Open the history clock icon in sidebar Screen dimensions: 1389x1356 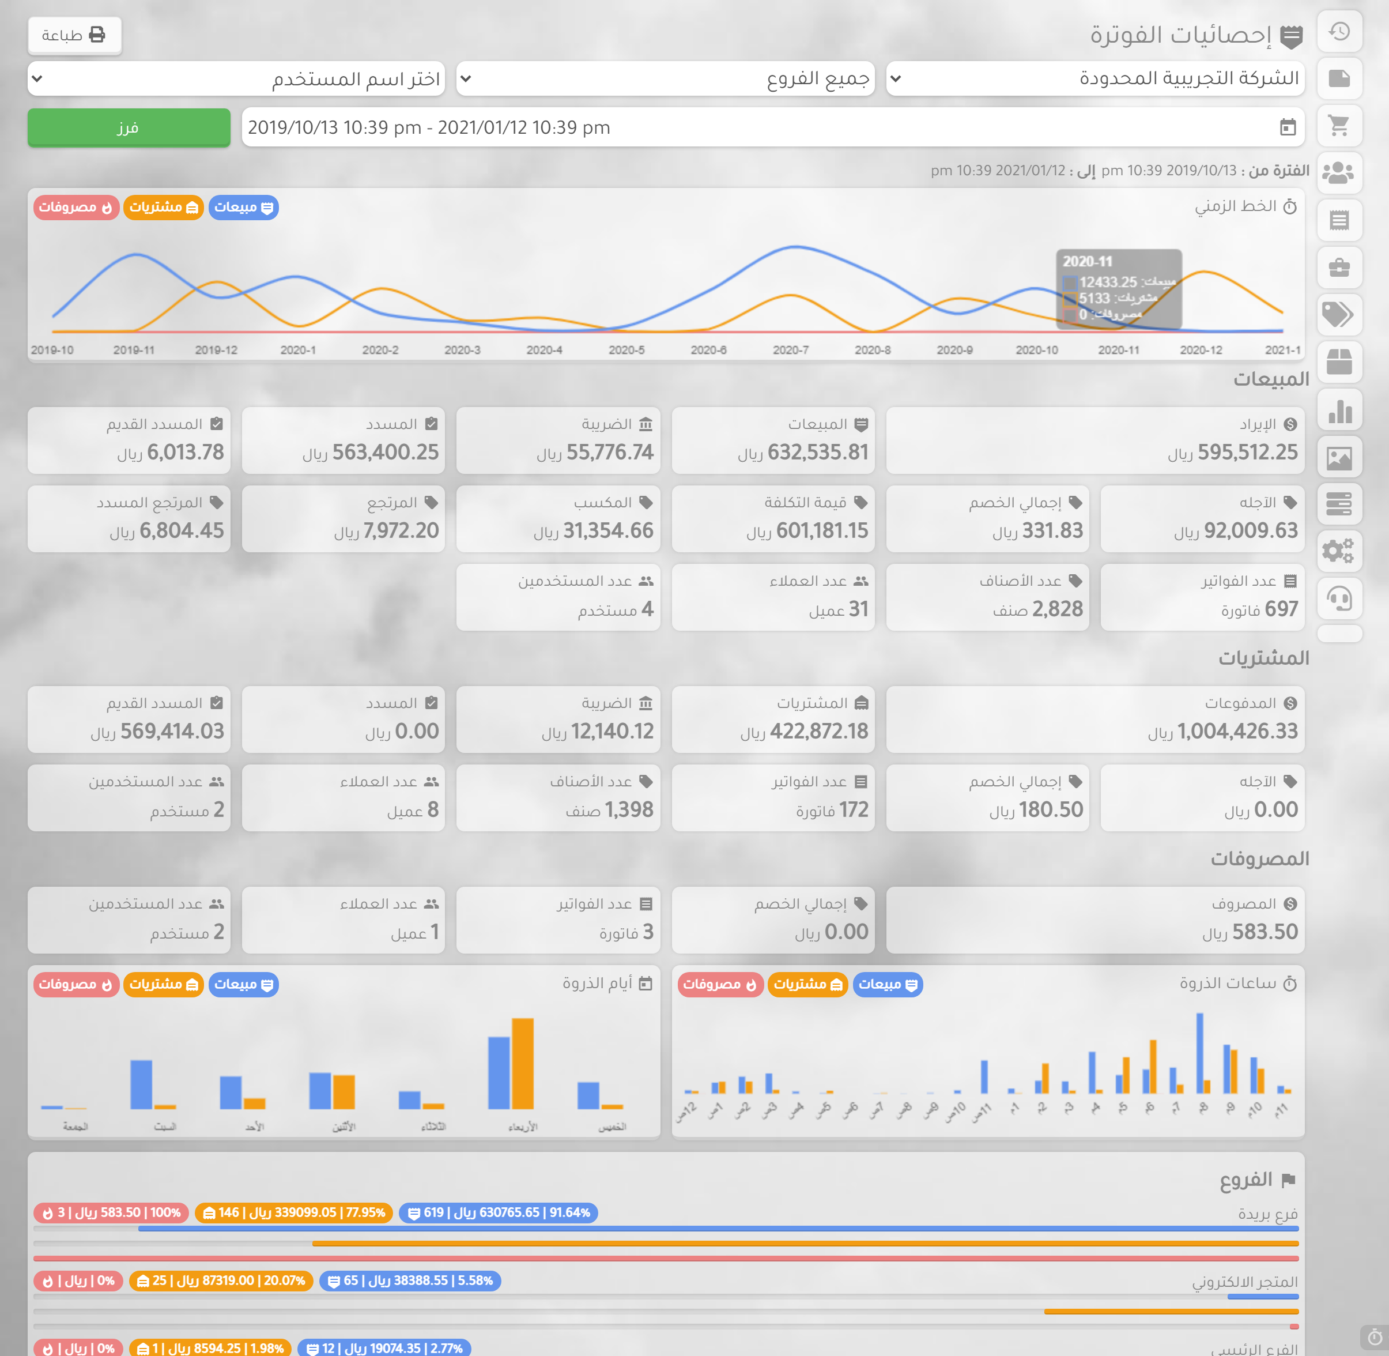coord(1339,31)
